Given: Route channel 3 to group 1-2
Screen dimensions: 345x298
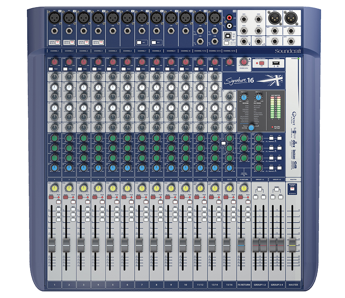Looking at the screenshot, I should [x=88, y=215].
